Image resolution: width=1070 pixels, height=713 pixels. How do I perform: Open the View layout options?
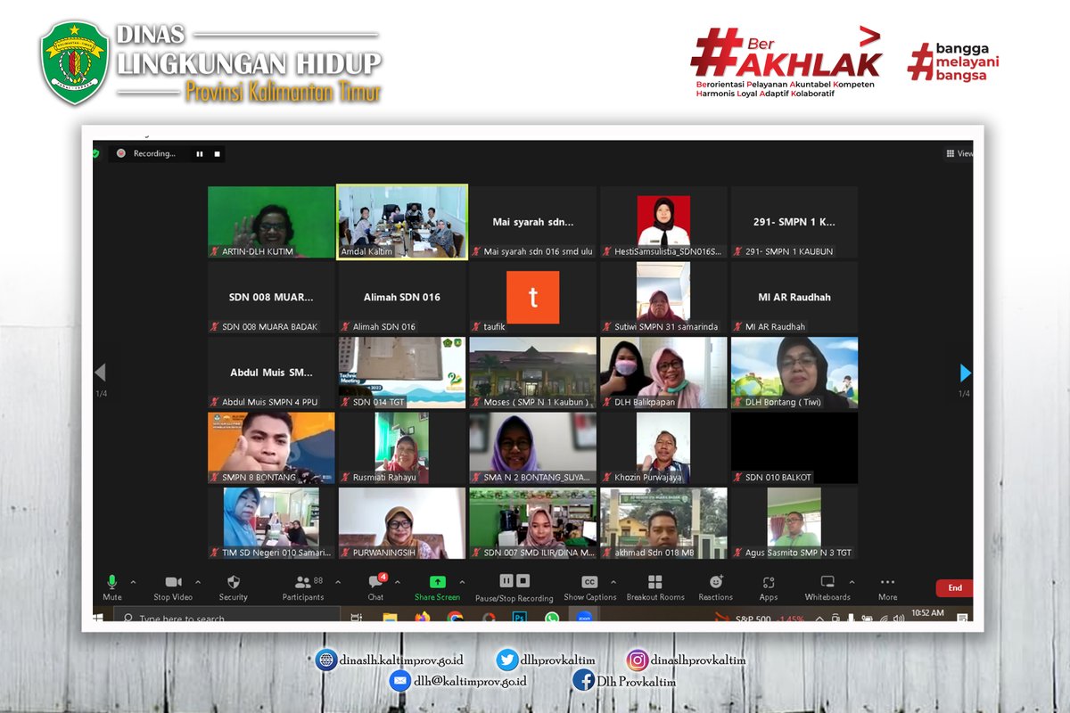point(959,153)
